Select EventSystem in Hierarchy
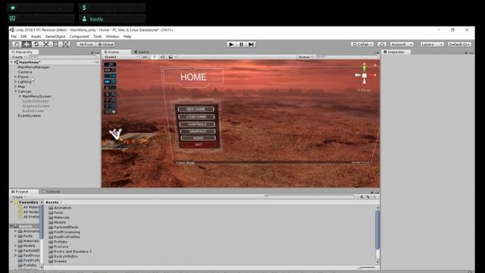 (x=29, y=116)
